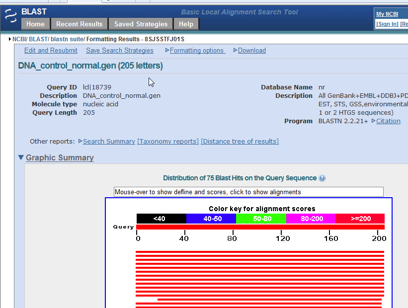Image resolution: width=408 pixels, height=308 pixels.
Task: Open the Recent Results tab
Action: tap(80, 24)
